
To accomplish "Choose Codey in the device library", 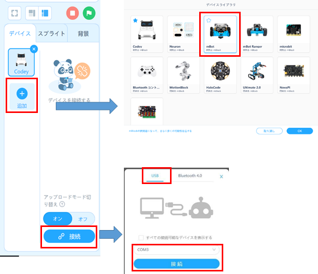I will pyautogui.click(x=146, y=34).
